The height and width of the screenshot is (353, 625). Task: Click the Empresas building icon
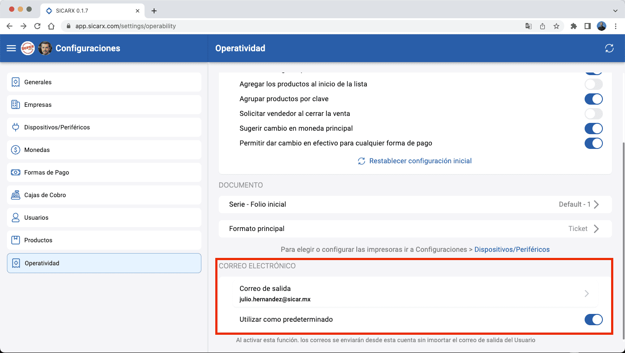[16, 105]
